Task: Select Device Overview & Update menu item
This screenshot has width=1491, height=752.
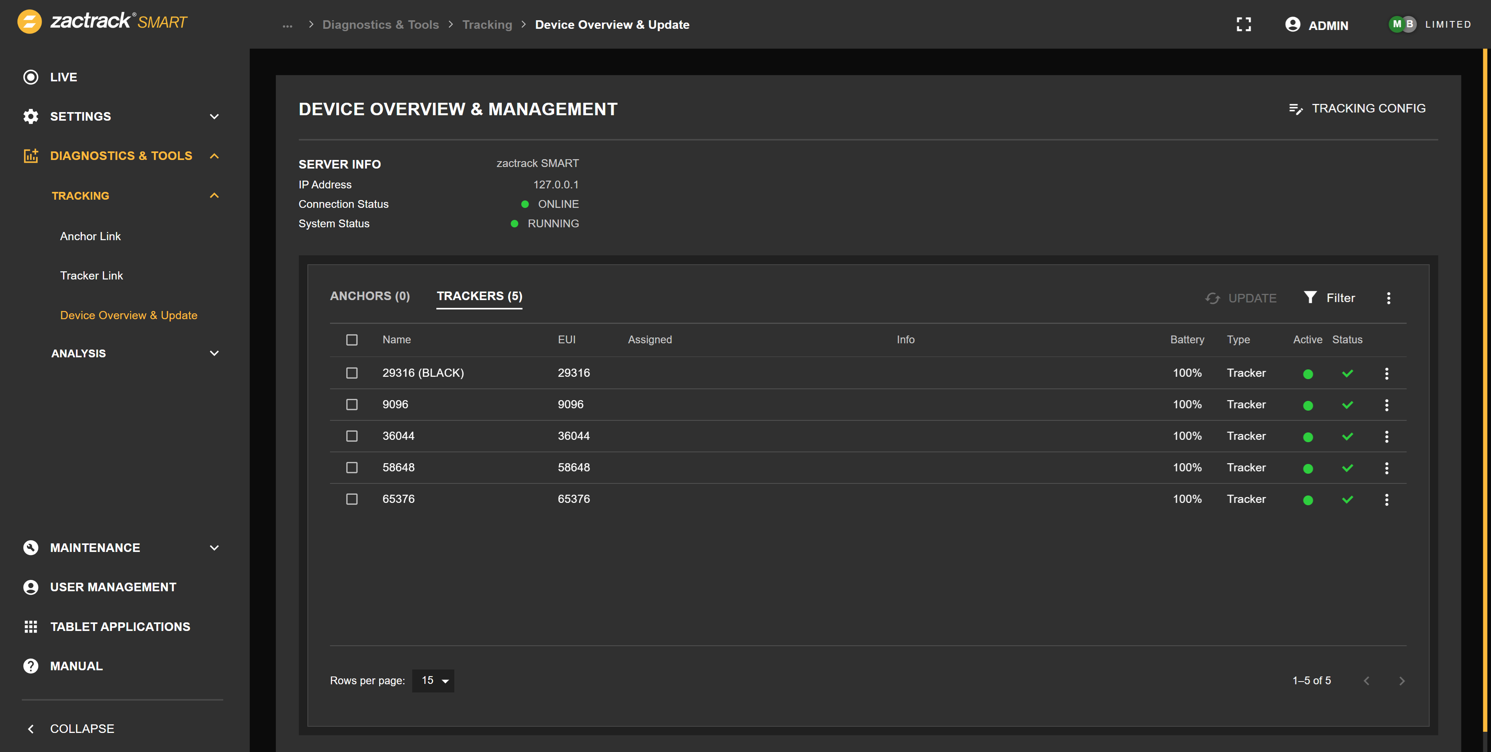Action: (x=129, y=315)
